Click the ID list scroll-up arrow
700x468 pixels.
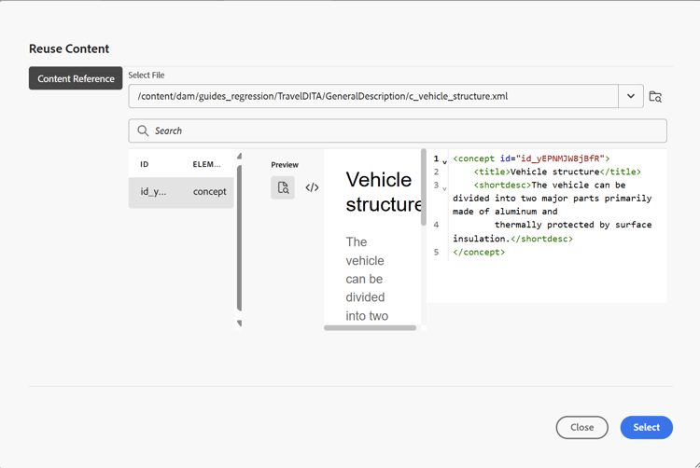pyautogui.click(x=239, y=156)
